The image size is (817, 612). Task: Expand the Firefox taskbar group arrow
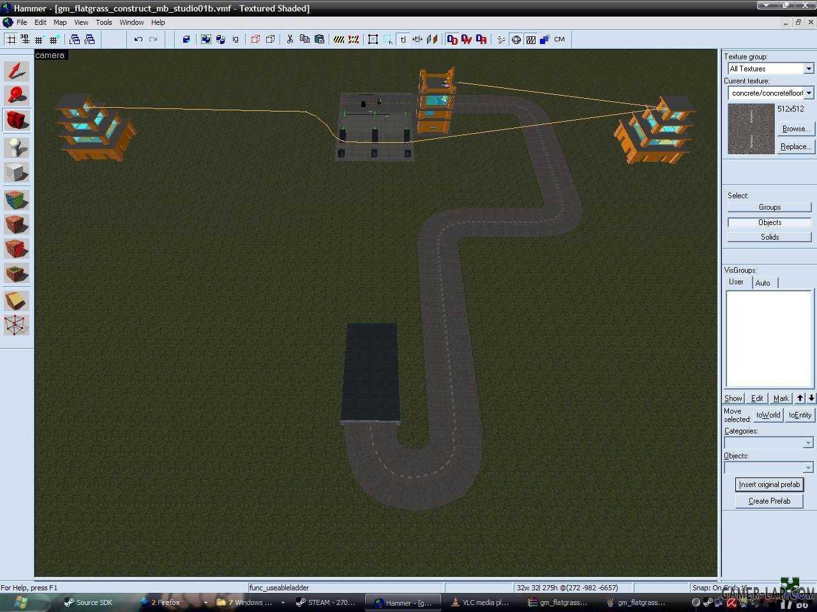pos(206,602)
